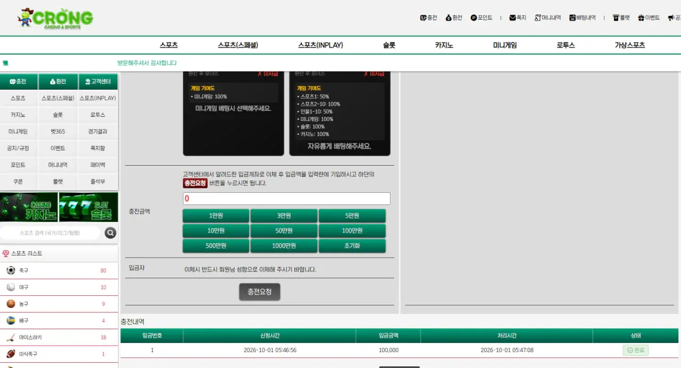The height and width of the screenshot is (368, 681).
Task: Click the 완료 status badge
Action: (636, 350)
